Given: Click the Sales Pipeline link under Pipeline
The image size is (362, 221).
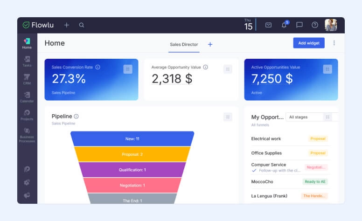Looking at the screenshot, I should [x=63, y=124].
